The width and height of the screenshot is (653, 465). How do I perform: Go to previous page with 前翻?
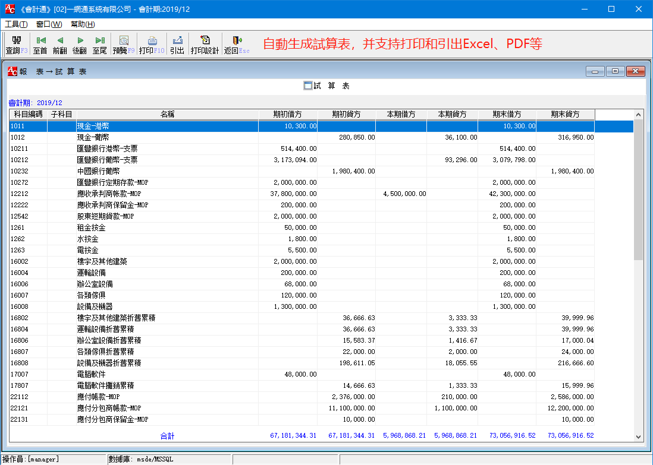pos(60,45)
